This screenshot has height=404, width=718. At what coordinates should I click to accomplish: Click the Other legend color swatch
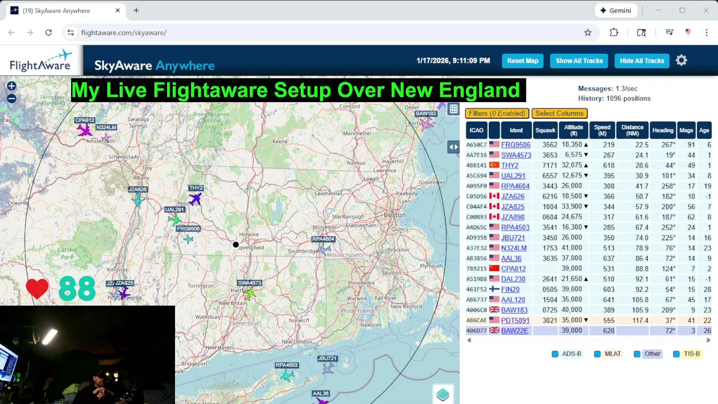637,354
